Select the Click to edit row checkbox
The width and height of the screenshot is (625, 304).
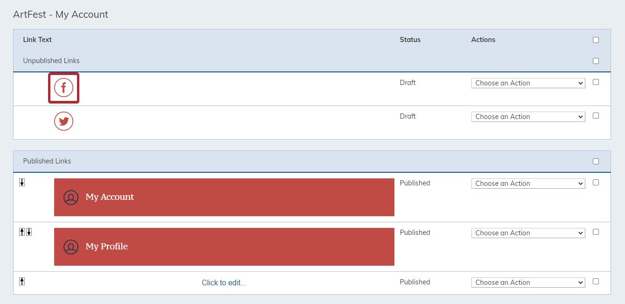click(596, 282)
